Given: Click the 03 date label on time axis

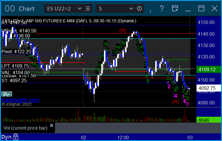Looking at the screenshot, I should click(x=190, y=137).
